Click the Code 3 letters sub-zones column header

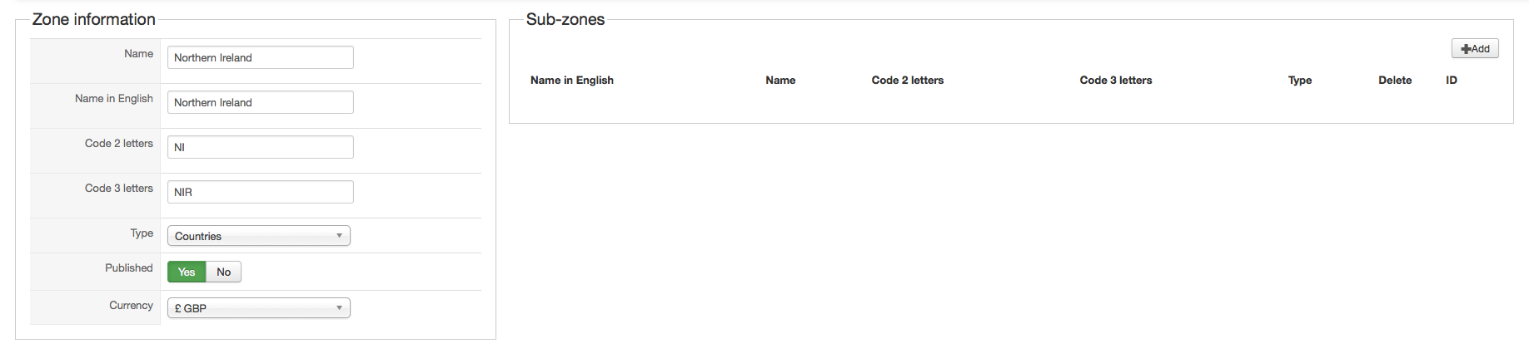point(1115,81)
